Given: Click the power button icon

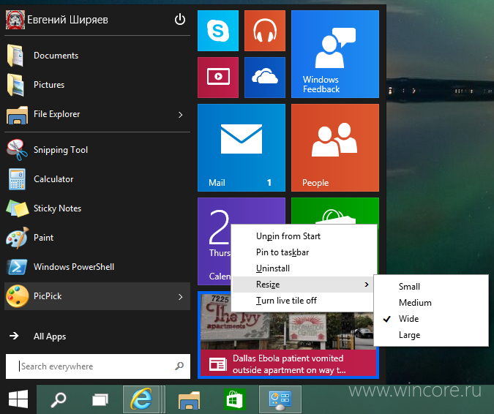Looking at the screenshot, I should coord(180,20).
